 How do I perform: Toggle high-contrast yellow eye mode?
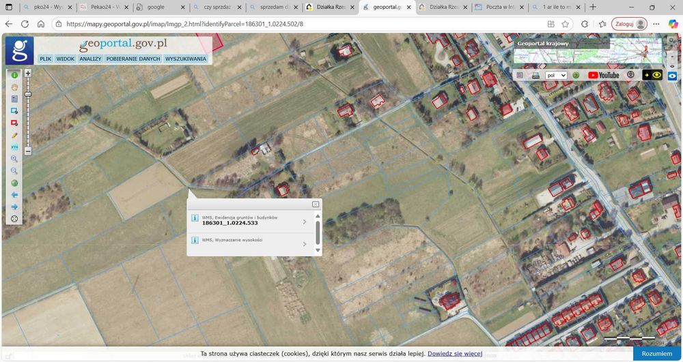pos(652,75)
